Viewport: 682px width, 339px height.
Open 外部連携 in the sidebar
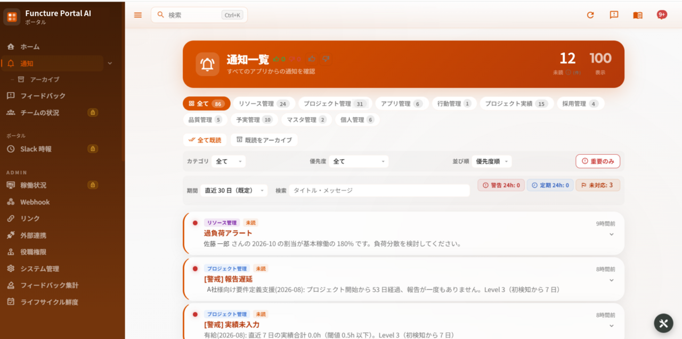(52, 235)
